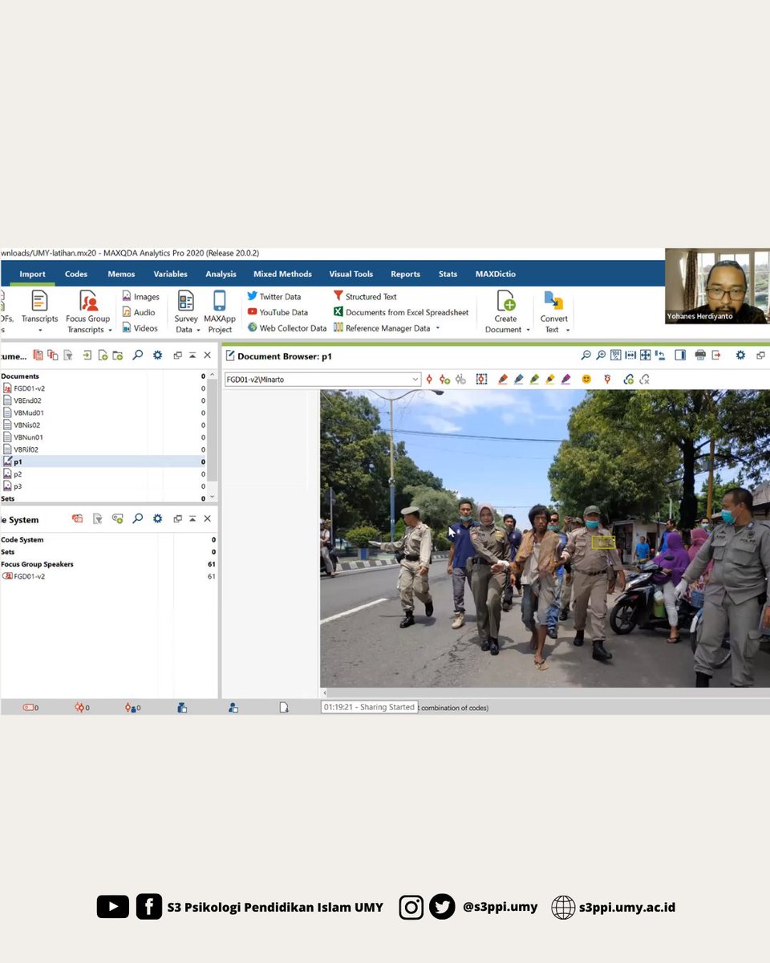Open the Visual Tools tab
The width and height of the screenshot is (770, 963).
351,274
